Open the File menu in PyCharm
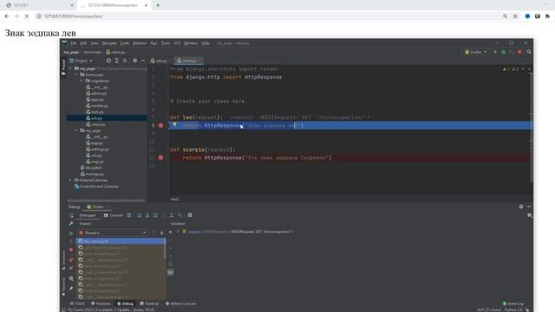 pyautogui.click(x=73, y=43)
